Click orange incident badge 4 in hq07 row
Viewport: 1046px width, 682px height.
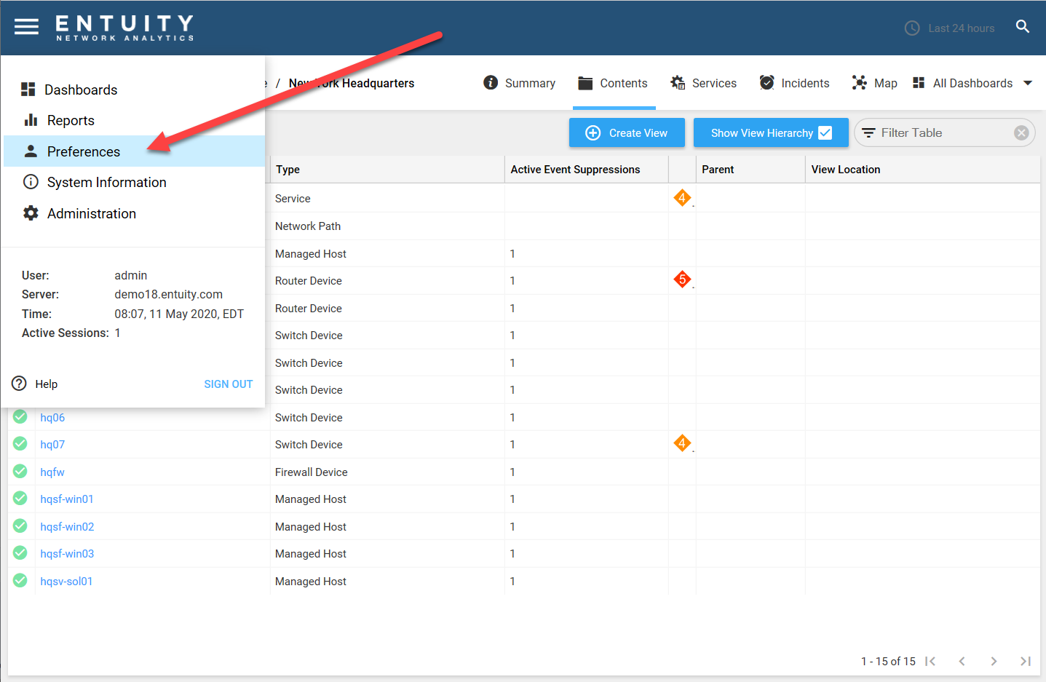click(682, 443)
